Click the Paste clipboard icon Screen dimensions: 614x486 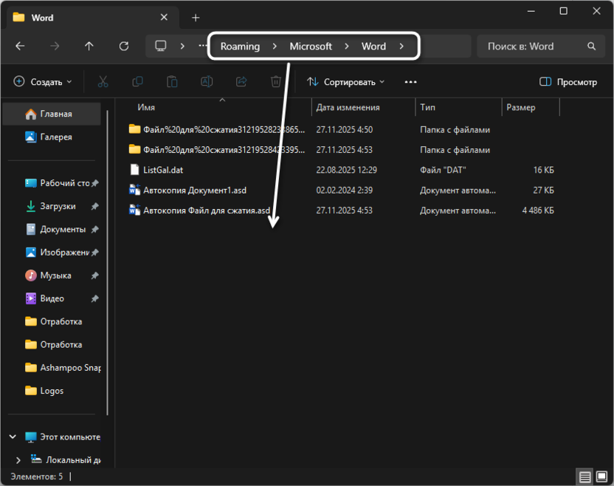(x=172, y=82)
